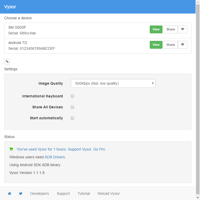Screen dimensions: 200x200
Task: Click Reload Vysor in footer
Action: point(109,193)
